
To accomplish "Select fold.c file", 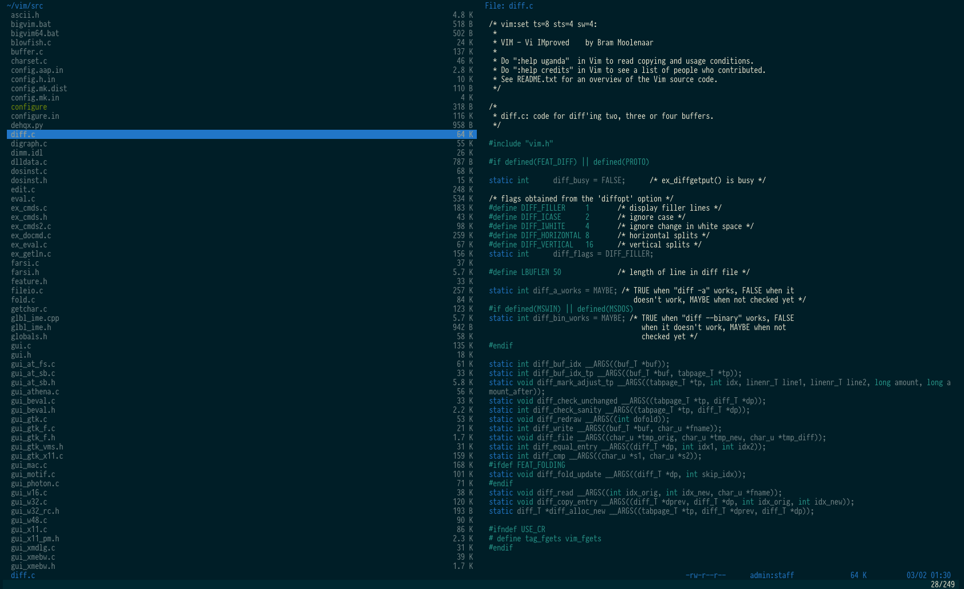I will (x=242, y=300).
